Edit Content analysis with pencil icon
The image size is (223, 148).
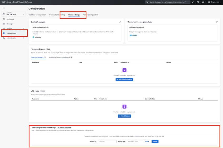(x=120, y=22)
